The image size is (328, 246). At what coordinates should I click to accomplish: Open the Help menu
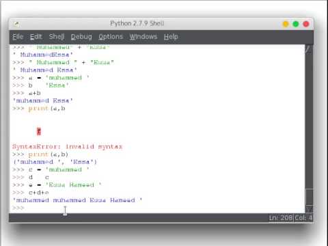171,37
